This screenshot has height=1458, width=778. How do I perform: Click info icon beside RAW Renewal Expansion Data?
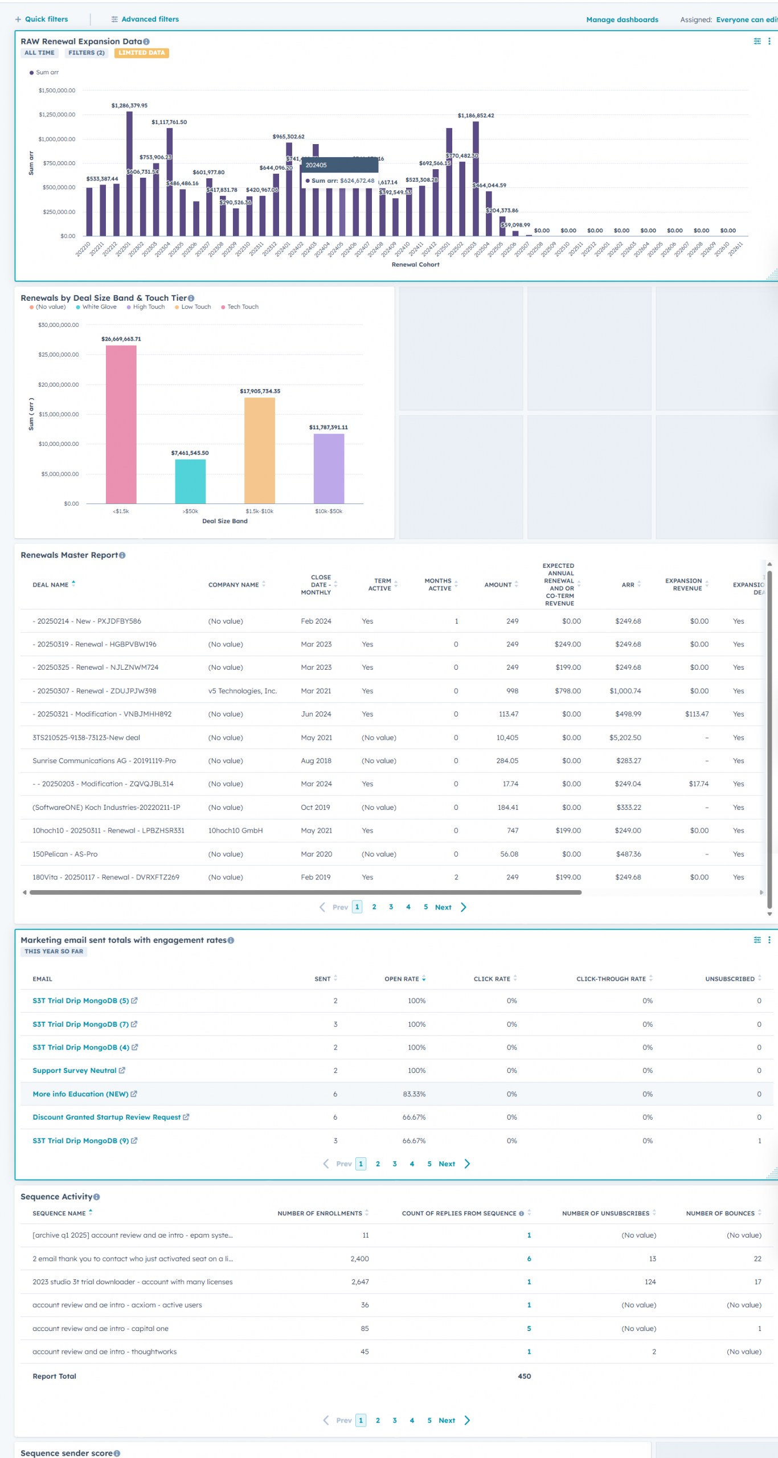[146, 42]
